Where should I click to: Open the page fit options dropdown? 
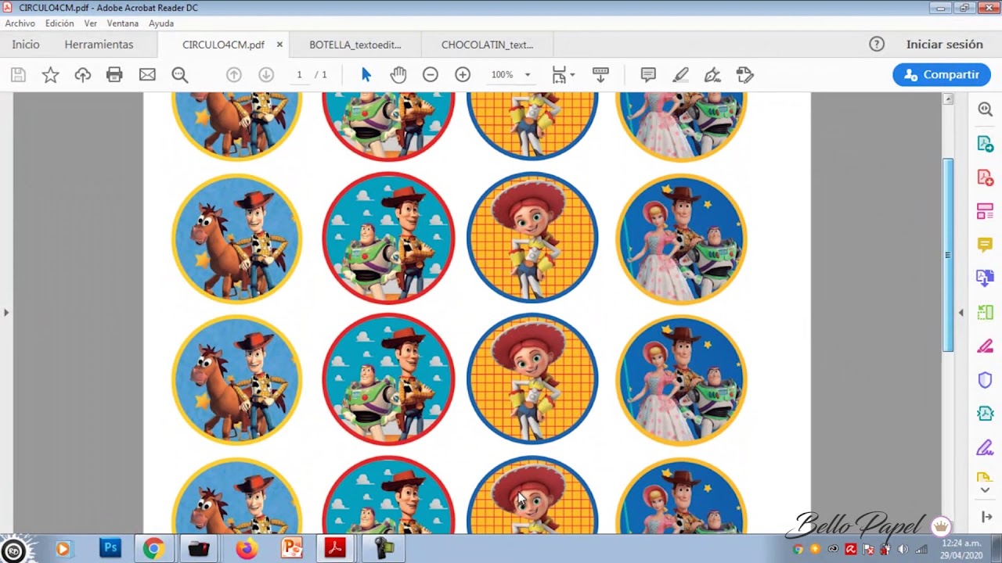(x=564, y=75)
